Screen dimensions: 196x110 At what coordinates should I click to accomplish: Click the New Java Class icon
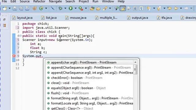click(41, 8)
